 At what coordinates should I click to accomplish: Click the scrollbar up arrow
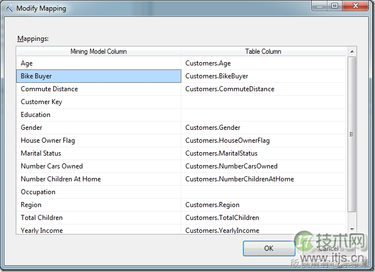[352, 51]
